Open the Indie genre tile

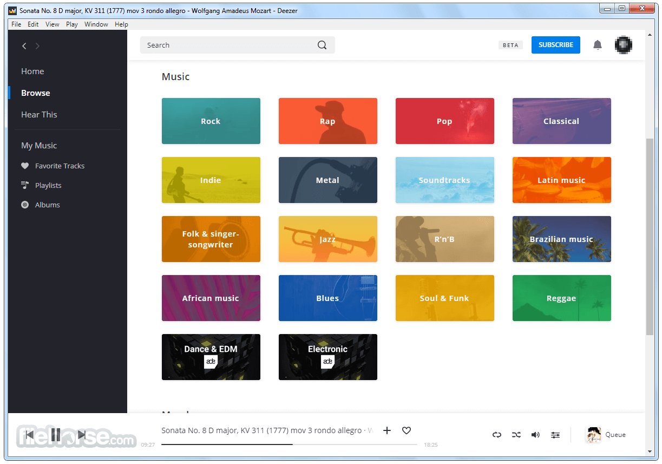click(x=211, y=180)
